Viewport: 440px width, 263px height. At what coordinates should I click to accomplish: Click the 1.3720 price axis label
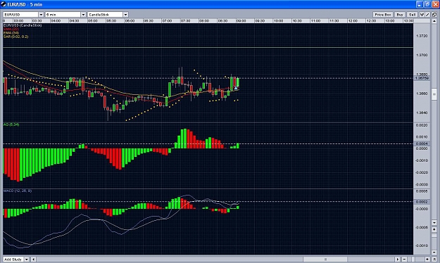click(x=422, y=36)
